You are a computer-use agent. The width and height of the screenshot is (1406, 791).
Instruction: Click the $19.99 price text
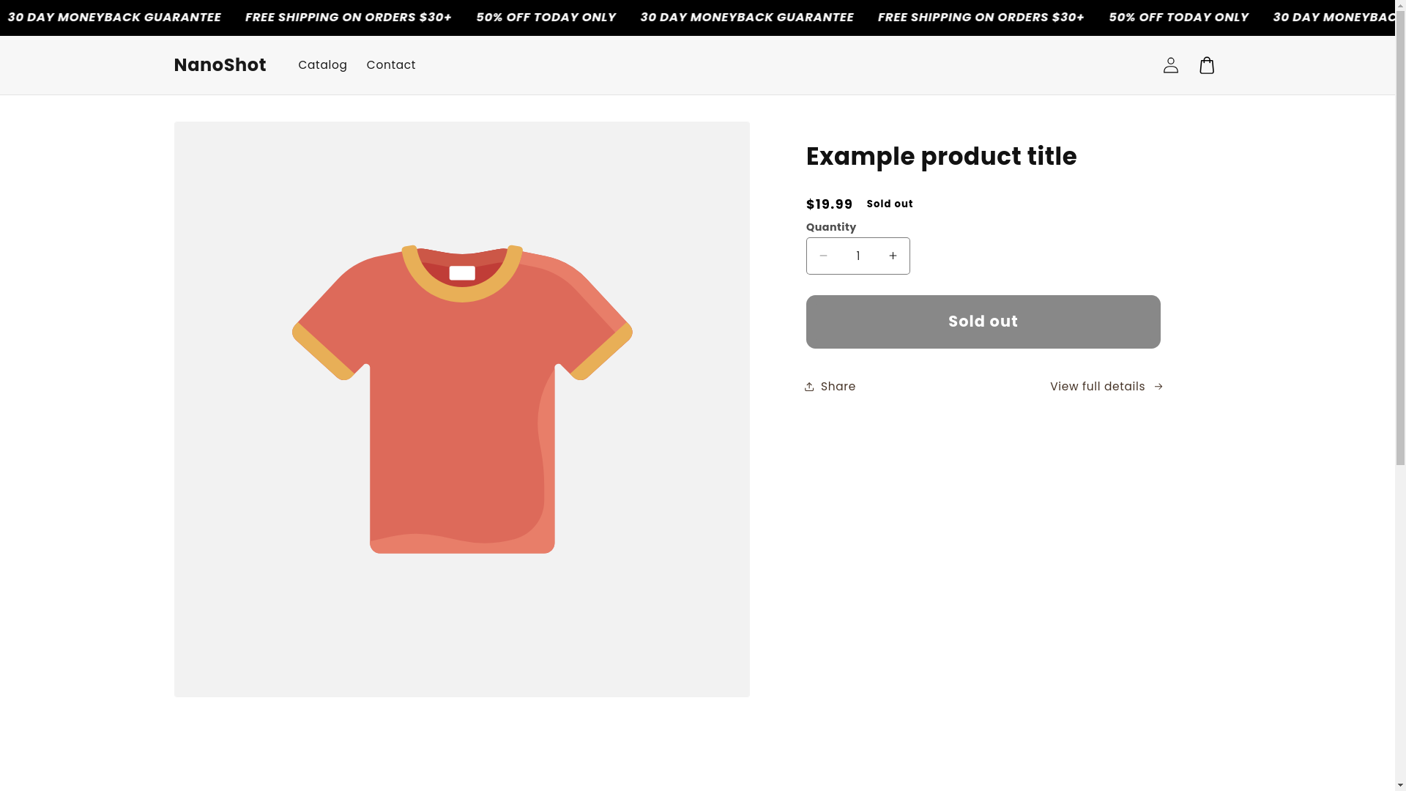829,204
